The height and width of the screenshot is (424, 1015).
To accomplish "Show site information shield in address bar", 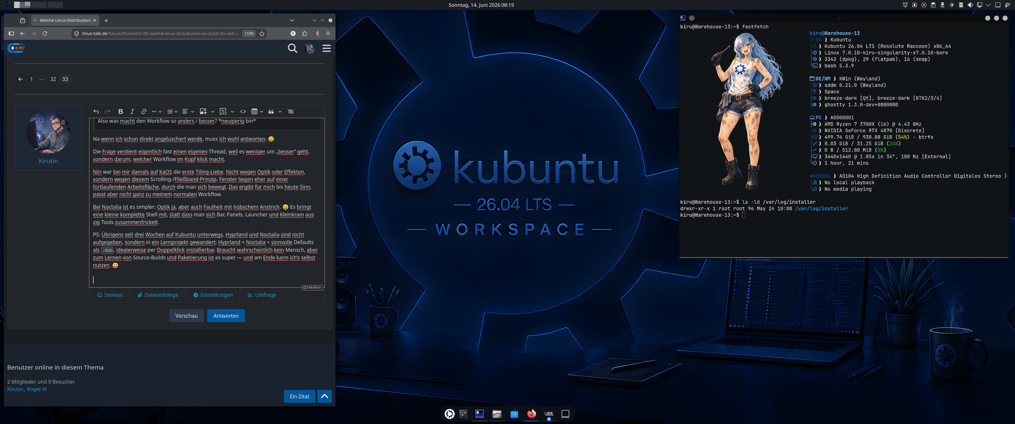I will coord(77,33).
